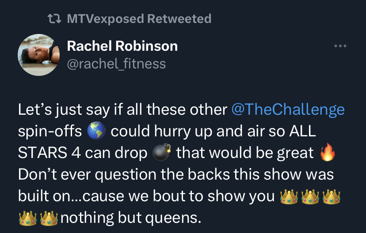
Task: Click the first crown after 'show you'
Action: tap(289, 197)
